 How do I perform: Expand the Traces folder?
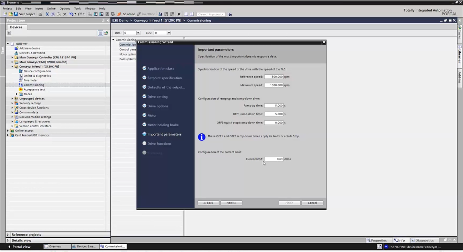[x=17, y=94]
